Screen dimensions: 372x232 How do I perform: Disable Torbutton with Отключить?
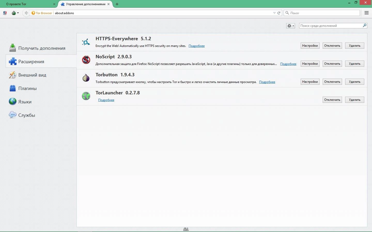332,82
